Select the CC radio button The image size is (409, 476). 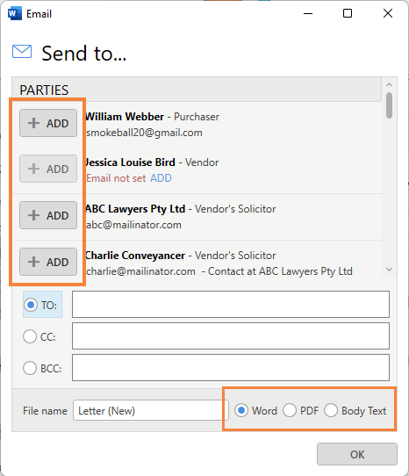coord(30,336)
